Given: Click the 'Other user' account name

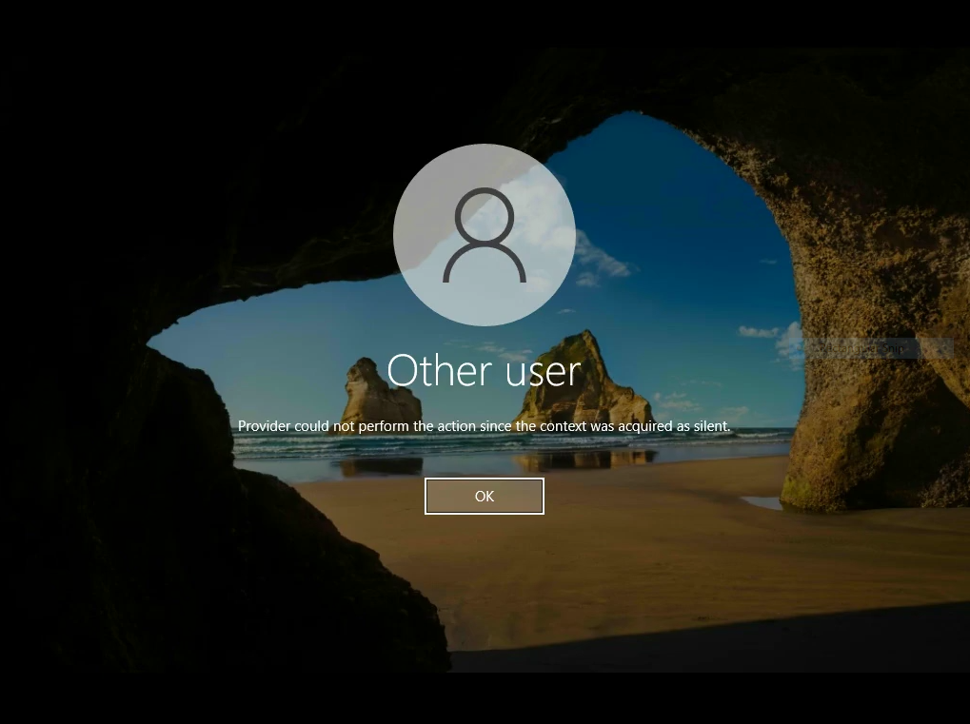Looking at the screenshot, I should pos(484,371).
